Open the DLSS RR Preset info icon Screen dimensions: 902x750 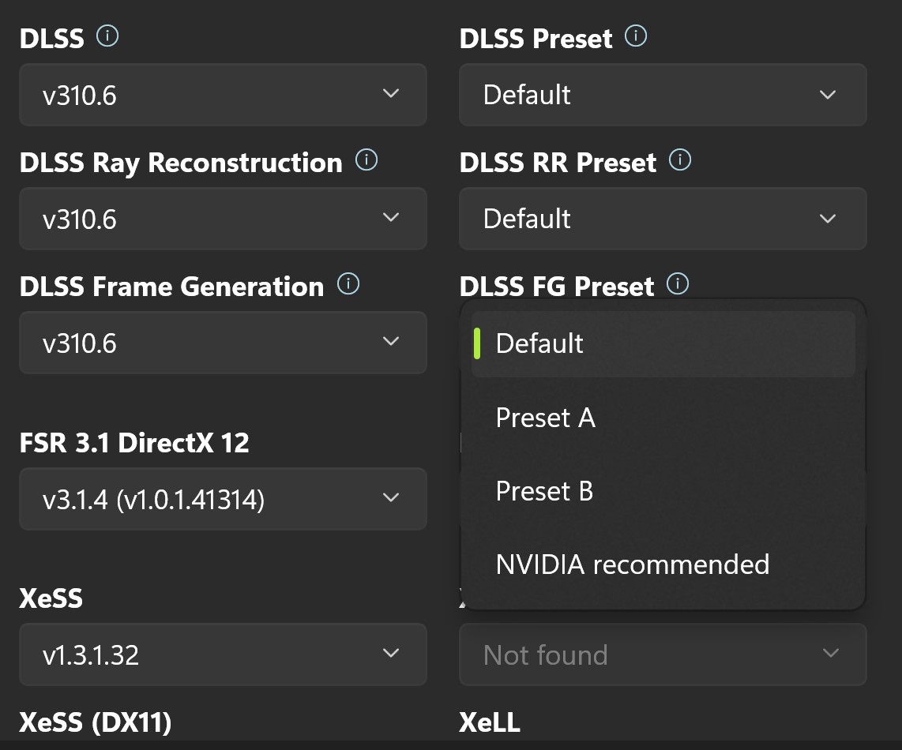pos(680,160)
